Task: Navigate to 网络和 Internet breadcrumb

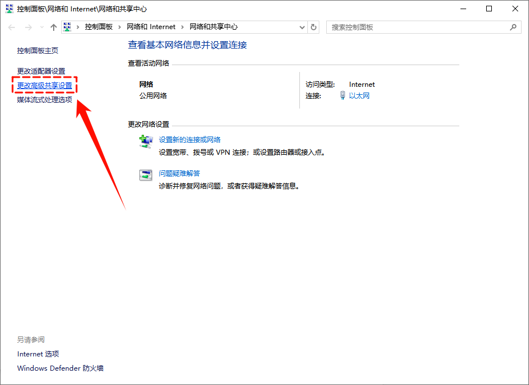Action: coord(152,27)
